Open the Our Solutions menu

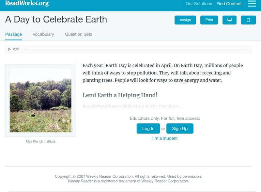tap(199, 4)
